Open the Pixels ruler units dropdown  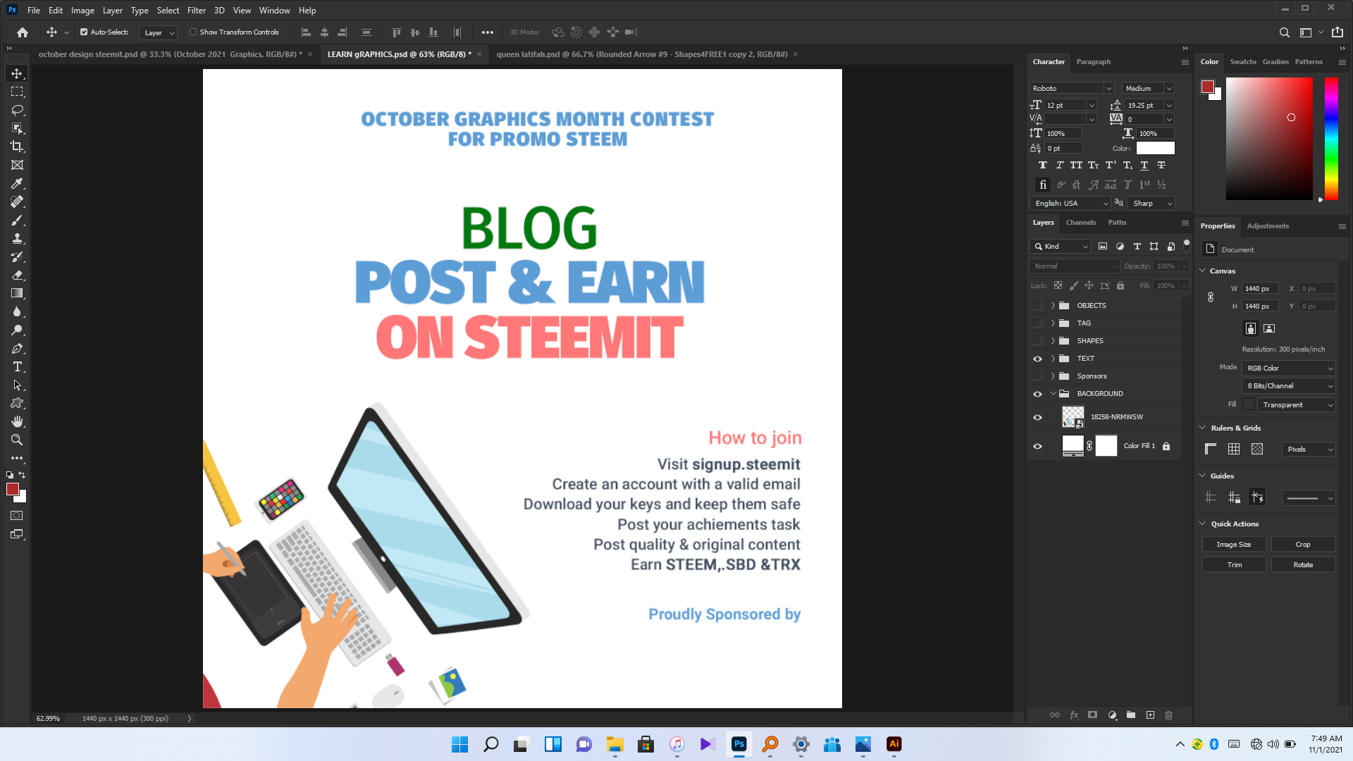(1309, 449)
